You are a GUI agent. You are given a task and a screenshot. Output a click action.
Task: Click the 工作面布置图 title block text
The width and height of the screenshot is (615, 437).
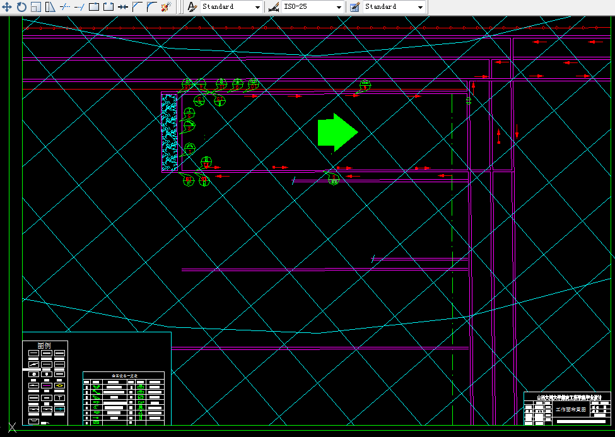click(x=571, y=409)
